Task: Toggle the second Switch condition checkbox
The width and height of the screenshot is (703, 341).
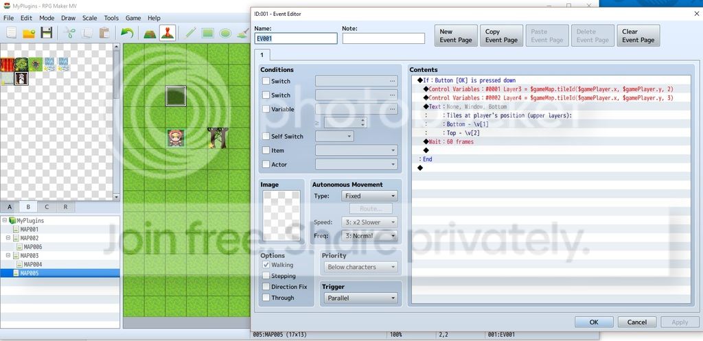Action: pyautogui.click(x=266, y=95)
